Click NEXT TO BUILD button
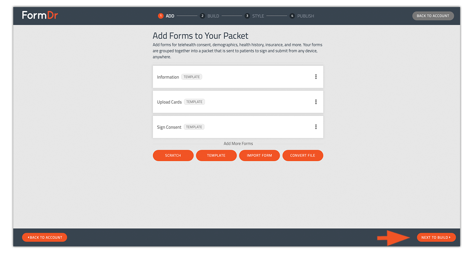Viewport: 473px width, 255px height. tap(436, 237)
